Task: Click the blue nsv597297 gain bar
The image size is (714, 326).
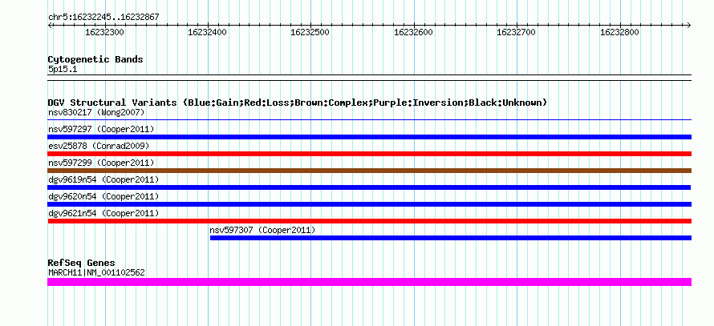Action: click(369, 137)
